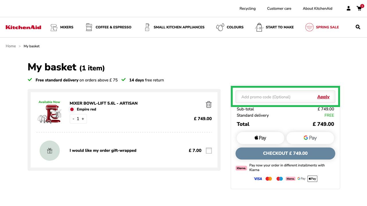Click the gift box icon
Screen dimensions: 367x206
point(50,150)
